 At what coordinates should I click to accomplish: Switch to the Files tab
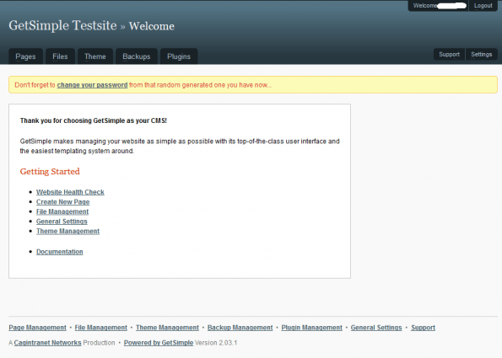click(x=60, y=56)
